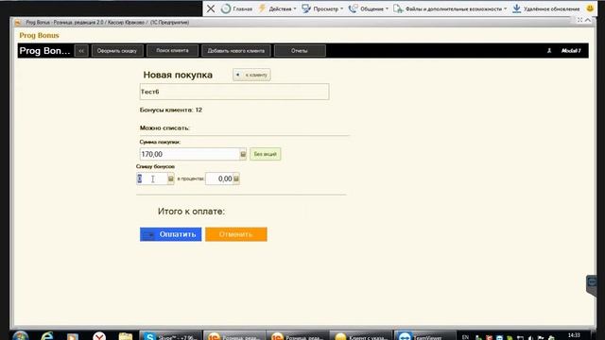605x340 pixels.
Task: Click the EN language indicator in the tray
Action: click(x=465, y=337)
